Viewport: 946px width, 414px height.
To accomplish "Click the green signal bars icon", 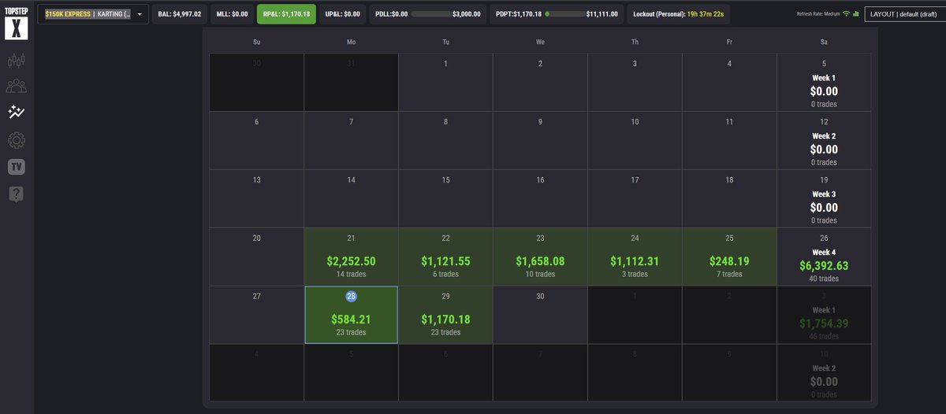I will [x=855, y=14].
